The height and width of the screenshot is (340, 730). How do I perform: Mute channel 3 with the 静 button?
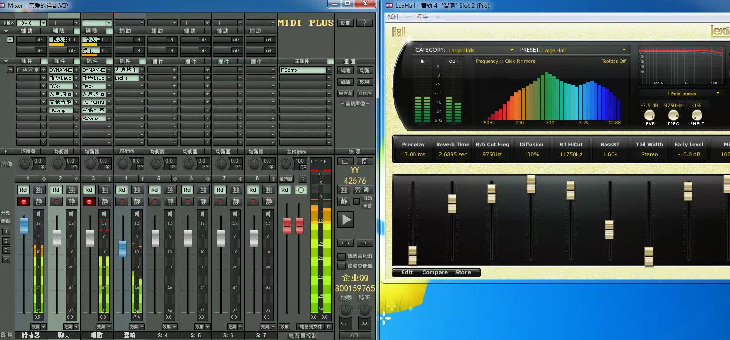click(x=105, y=202)
